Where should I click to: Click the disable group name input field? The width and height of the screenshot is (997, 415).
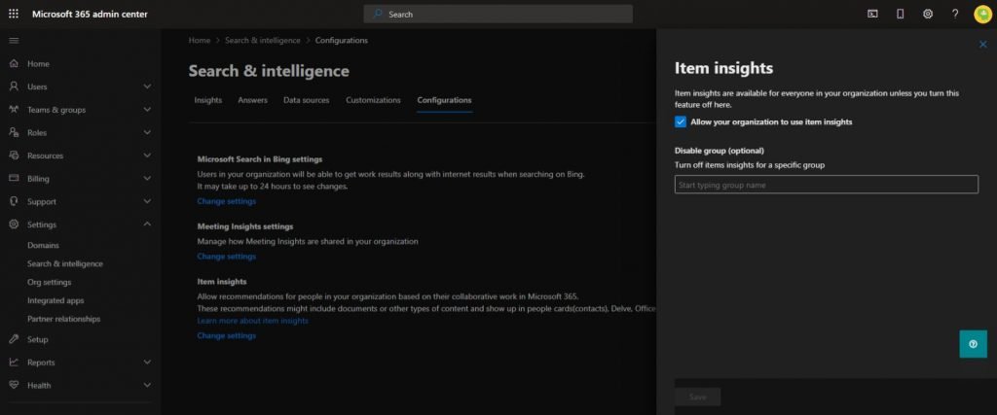point(826,185)
